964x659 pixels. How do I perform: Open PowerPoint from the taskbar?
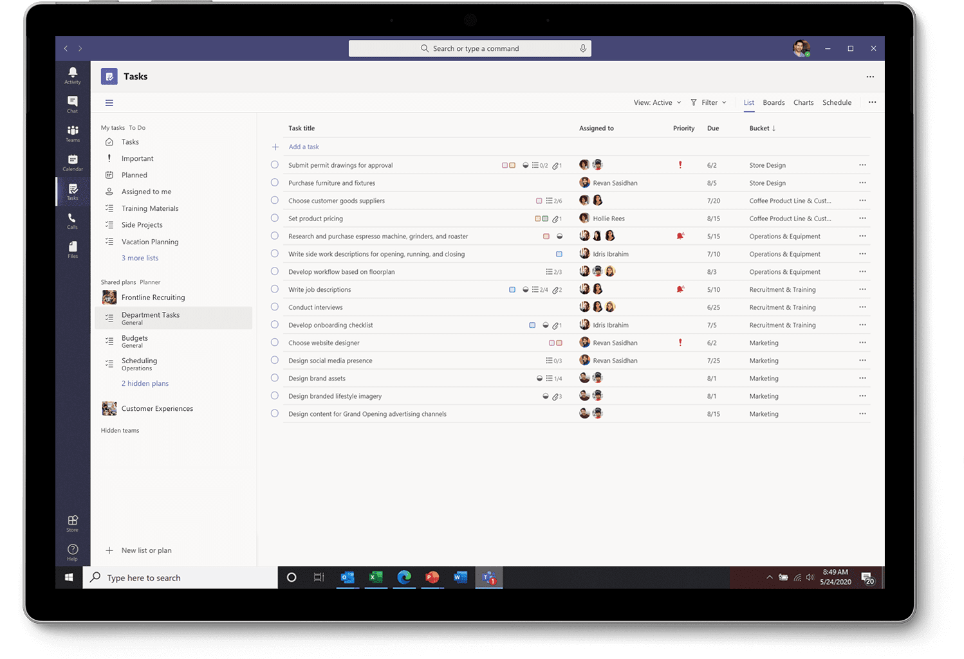(432, 577)
